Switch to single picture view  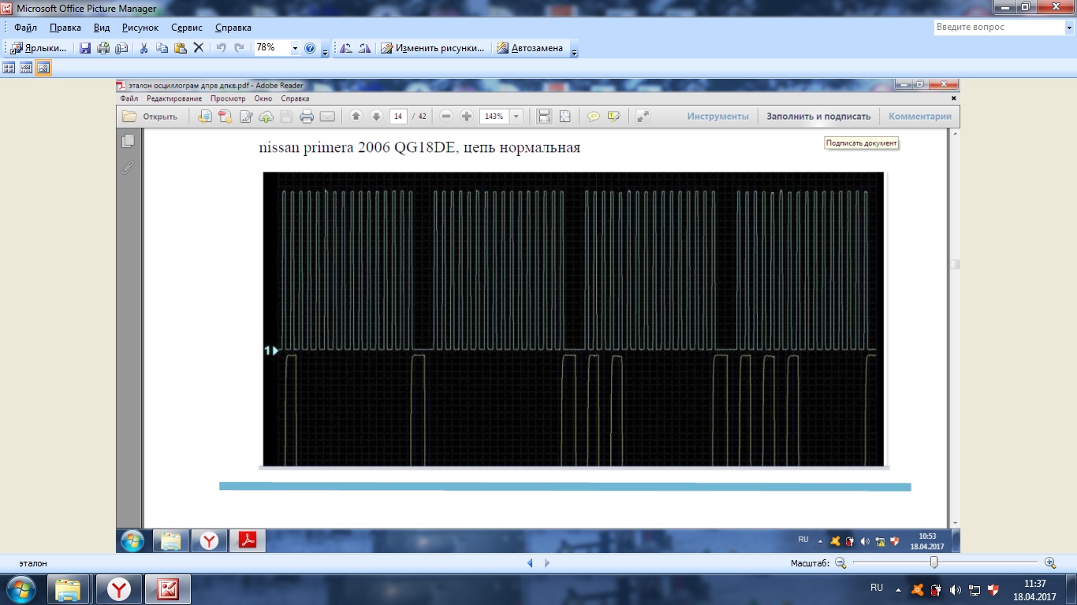[x=43, y=68]
